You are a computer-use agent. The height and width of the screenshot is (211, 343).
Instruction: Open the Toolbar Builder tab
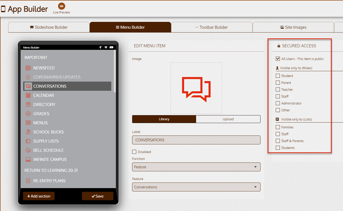click(212, 27)
